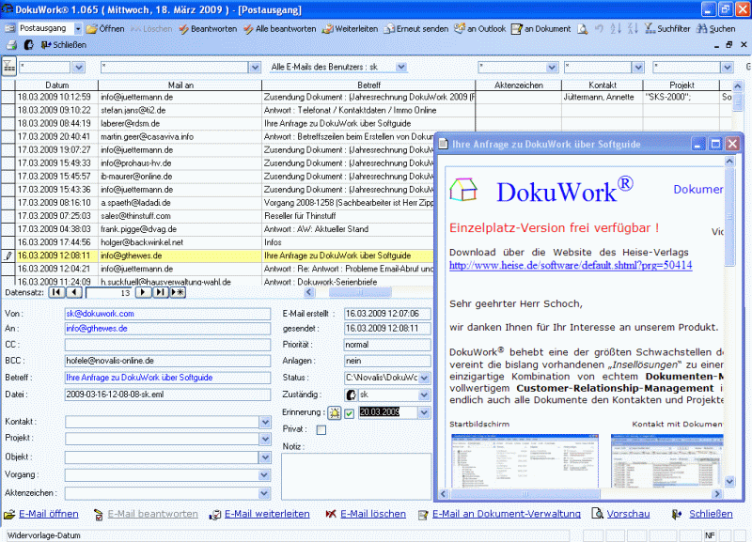Open the Alle E-Mails des Benutzers dropdown
This screenshot has width=752, height=542.
point(401,67)
